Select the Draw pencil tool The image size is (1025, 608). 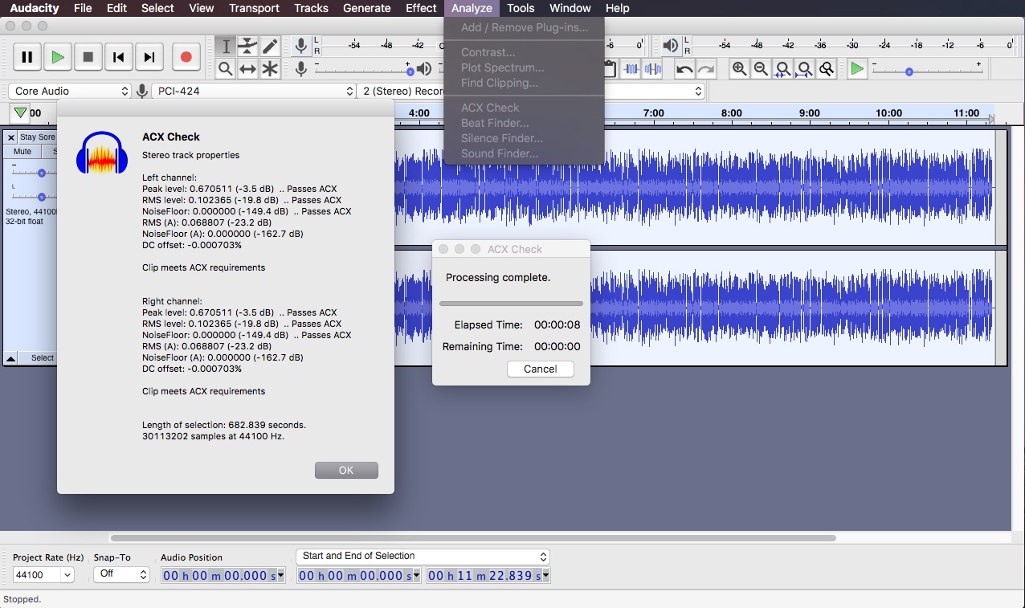point(270,47)
